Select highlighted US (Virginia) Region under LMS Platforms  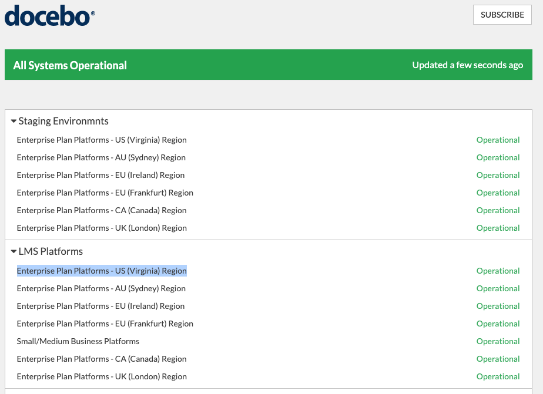102,271
